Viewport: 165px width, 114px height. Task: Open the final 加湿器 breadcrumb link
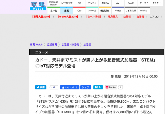pos(87,45)
